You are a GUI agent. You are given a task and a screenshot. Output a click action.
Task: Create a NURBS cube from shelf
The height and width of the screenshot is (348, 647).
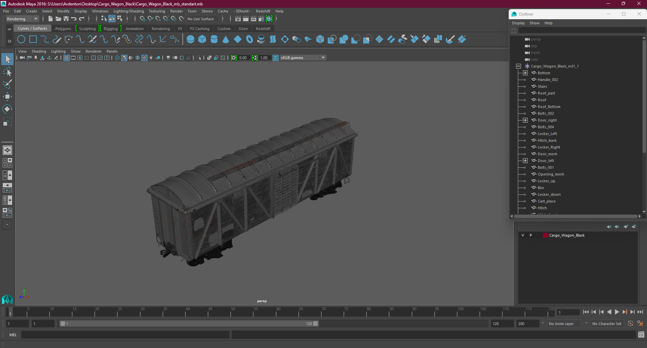click(x=202, y=39)
